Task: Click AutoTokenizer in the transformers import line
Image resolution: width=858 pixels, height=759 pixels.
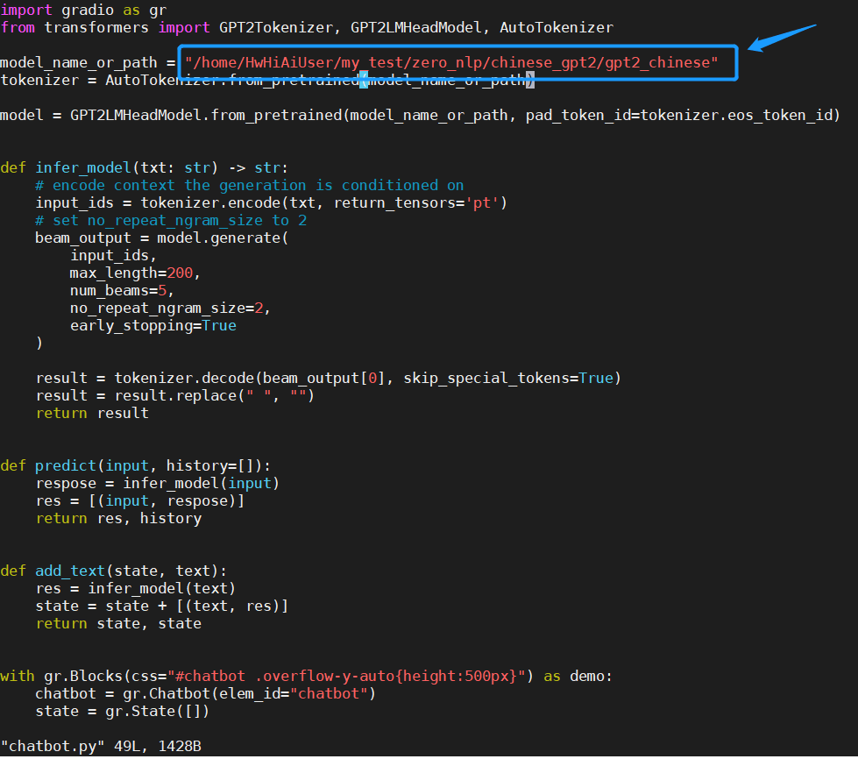Action: pyautogui.click(x=556, y=27)
